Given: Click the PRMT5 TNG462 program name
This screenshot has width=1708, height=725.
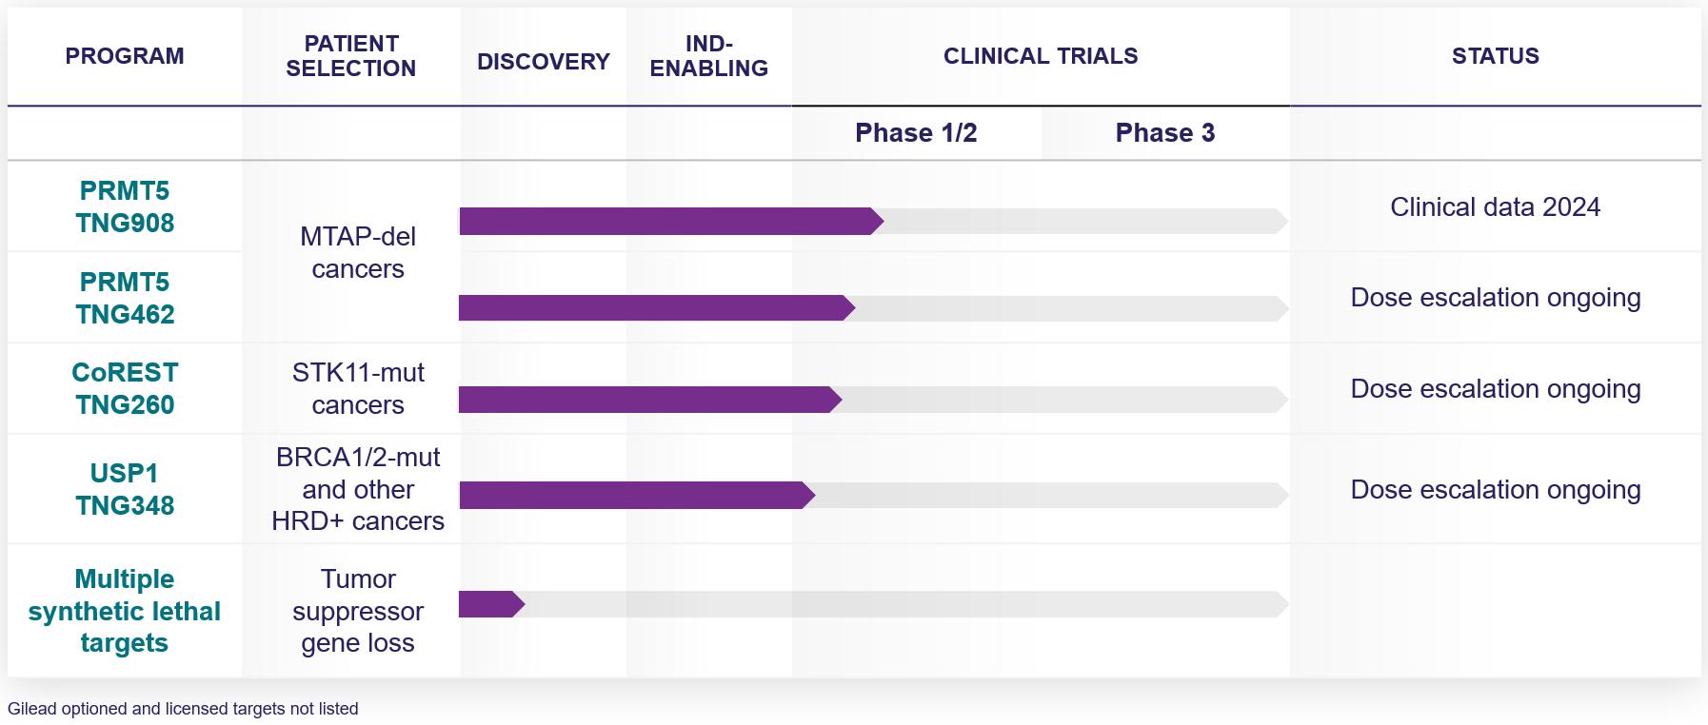Looking at the screenshot, I should click(125, 298).
